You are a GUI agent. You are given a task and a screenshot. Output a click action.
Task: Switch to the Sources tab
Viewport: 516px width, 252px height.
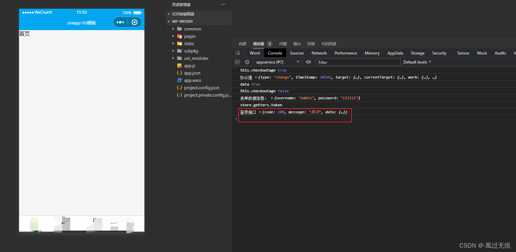[x=296, y=53]
